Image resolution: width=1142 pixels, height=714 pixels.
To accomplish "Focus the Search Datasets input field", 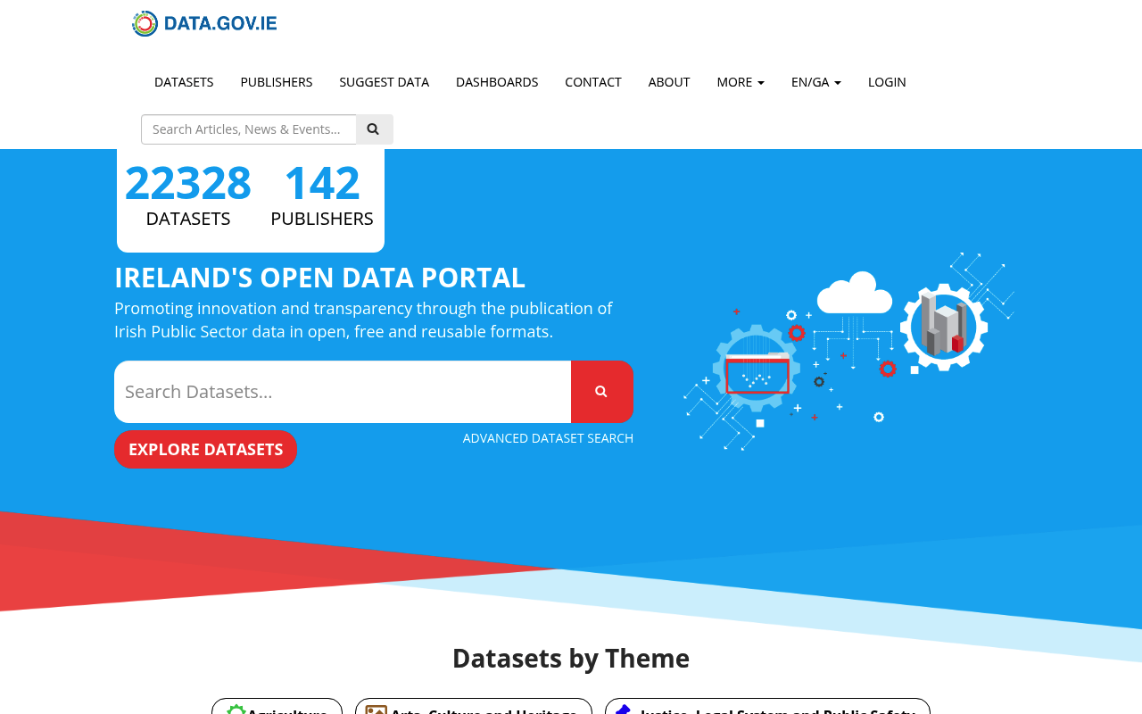I will (x=343, y=392).
